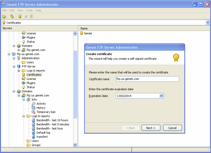Select the Administration node

pos(30,58)
